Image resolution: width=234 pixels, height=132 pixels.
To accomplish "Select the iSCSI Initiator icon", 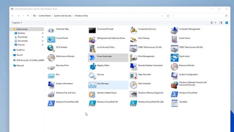I will coord(51,48).
